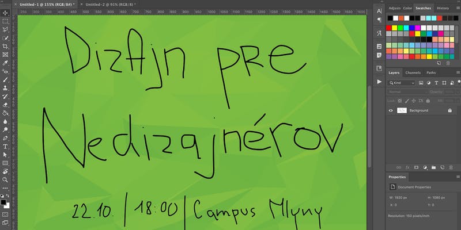This screenshot has width=461, height=230.
Task: Click the Play actions panel button
Action: [x=379, y=82]
